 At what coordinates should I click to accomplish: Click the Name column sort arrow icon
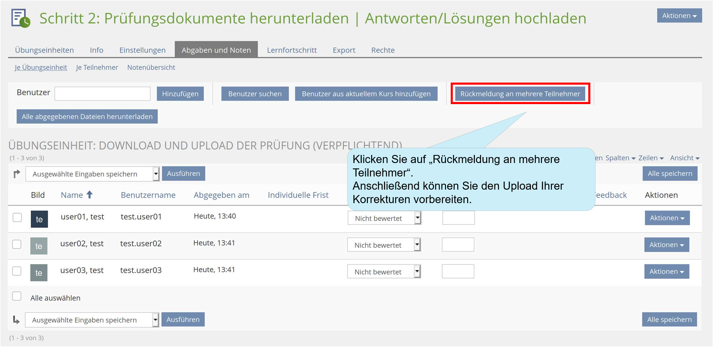tap(89, 195)
